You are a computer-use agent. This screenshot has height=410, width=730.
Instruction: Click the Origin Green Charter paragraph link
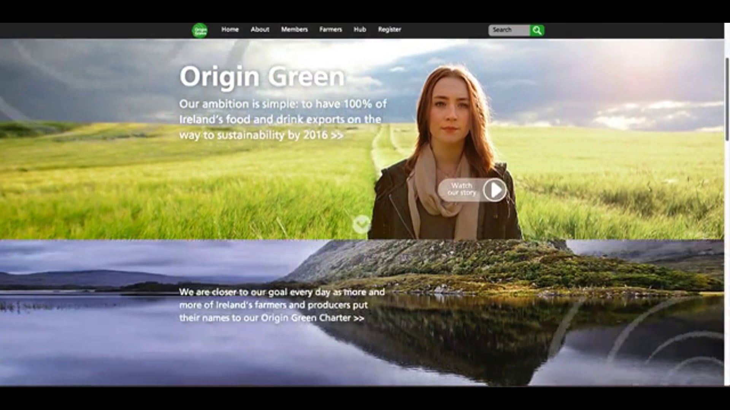pyautogui.click(x=282, y=305)
